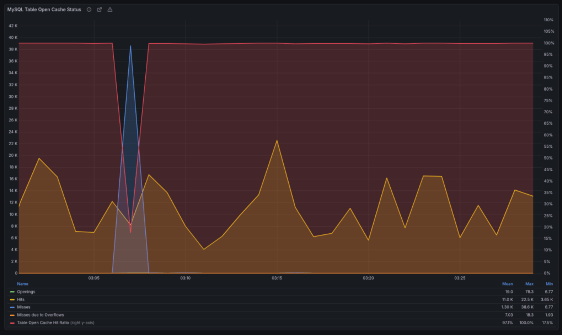This screenshot has height=336, width=562.
Task: Click the yellow color swatch next to Hits
Action: (x=12, y=299)
